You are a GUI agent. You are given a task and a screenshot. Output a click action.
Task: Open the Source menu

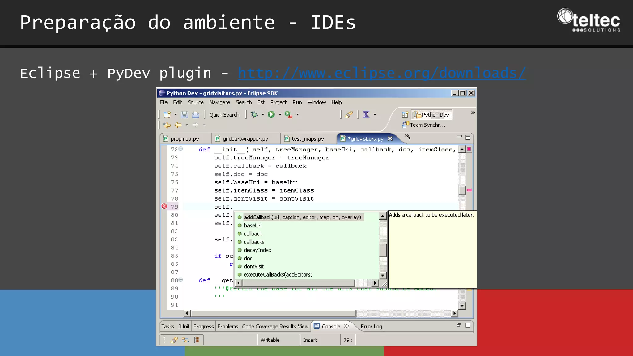(x=196, y=102)
